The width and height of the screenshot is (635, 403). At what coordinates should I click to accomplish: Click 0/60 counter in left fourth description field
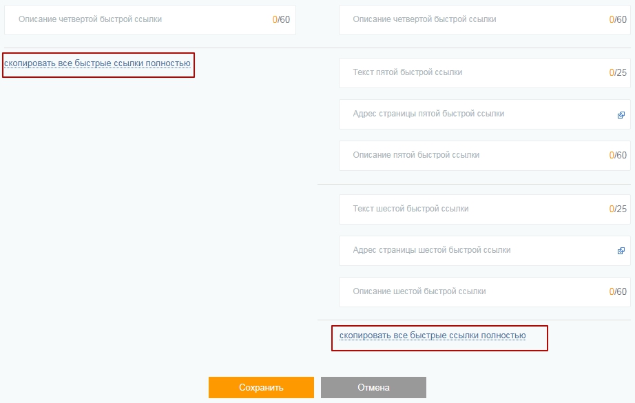click(x=281, y=20)
